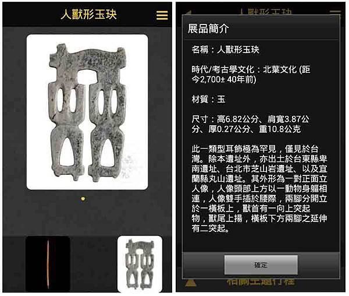This screenshot has width=349, height=296.
Task: Tap the long description paragraph in dialog
Action: click(259, 188)
